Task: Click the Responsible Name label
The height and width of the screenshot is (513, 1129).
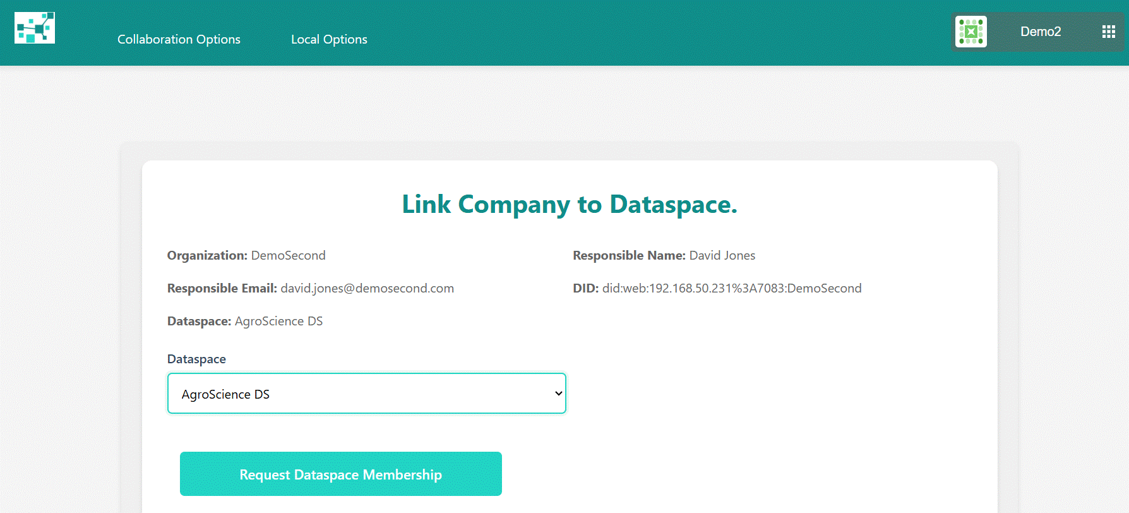Action: [x=629, y=255]
